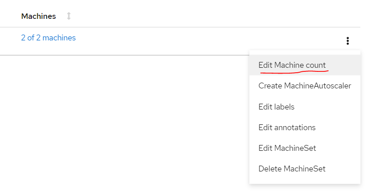This screenshot has width=368, height=193.
Task: Sort the table by Machines column
Action: click(68, 16)
